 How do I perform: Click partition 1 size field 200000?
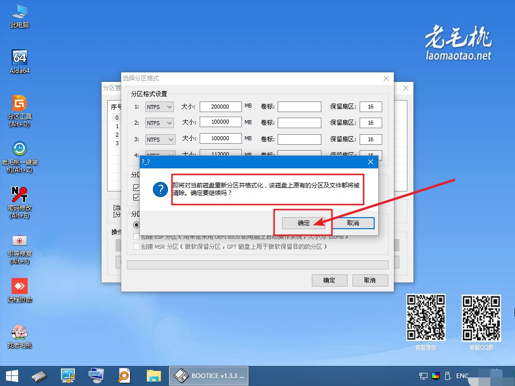(220, 107)
